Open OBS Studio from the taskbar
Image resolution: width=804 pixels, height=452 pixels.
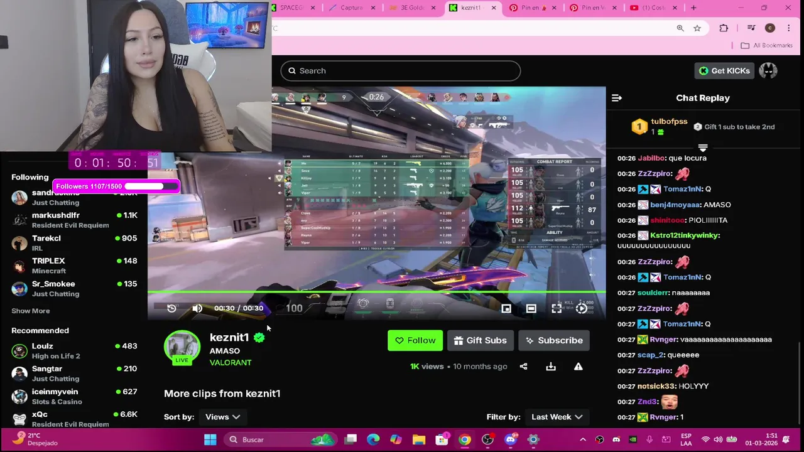487,439
